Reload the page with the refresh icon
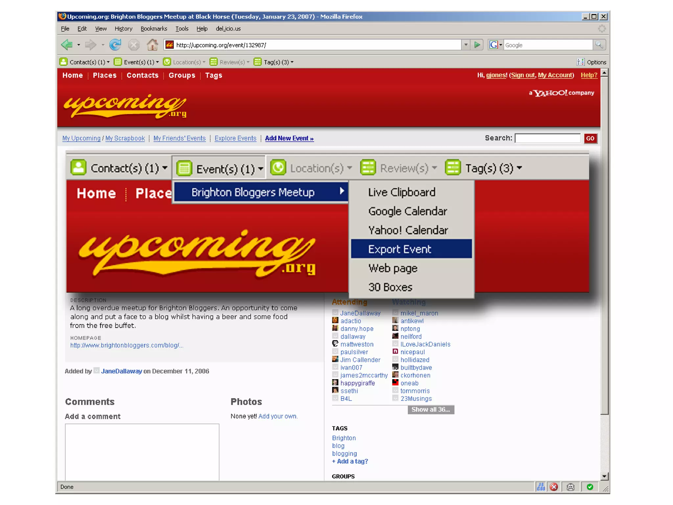This screenshot has width=673, height=505. [115, 45]
